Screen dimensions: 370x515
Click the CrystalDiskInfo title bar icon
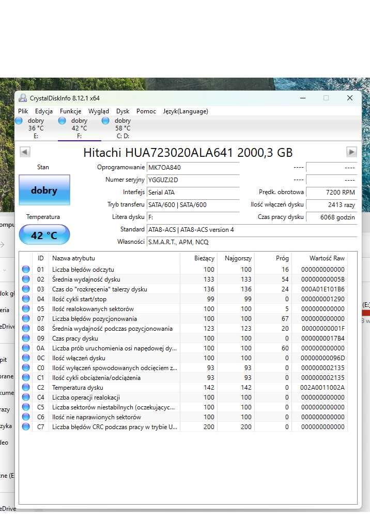(x=23, y=98)
